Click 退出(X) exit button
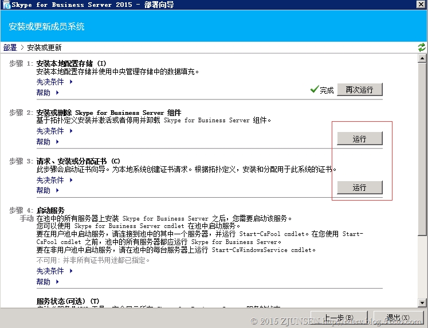The width and height of the screenshot is (428, 328). [x=398, y=318]
